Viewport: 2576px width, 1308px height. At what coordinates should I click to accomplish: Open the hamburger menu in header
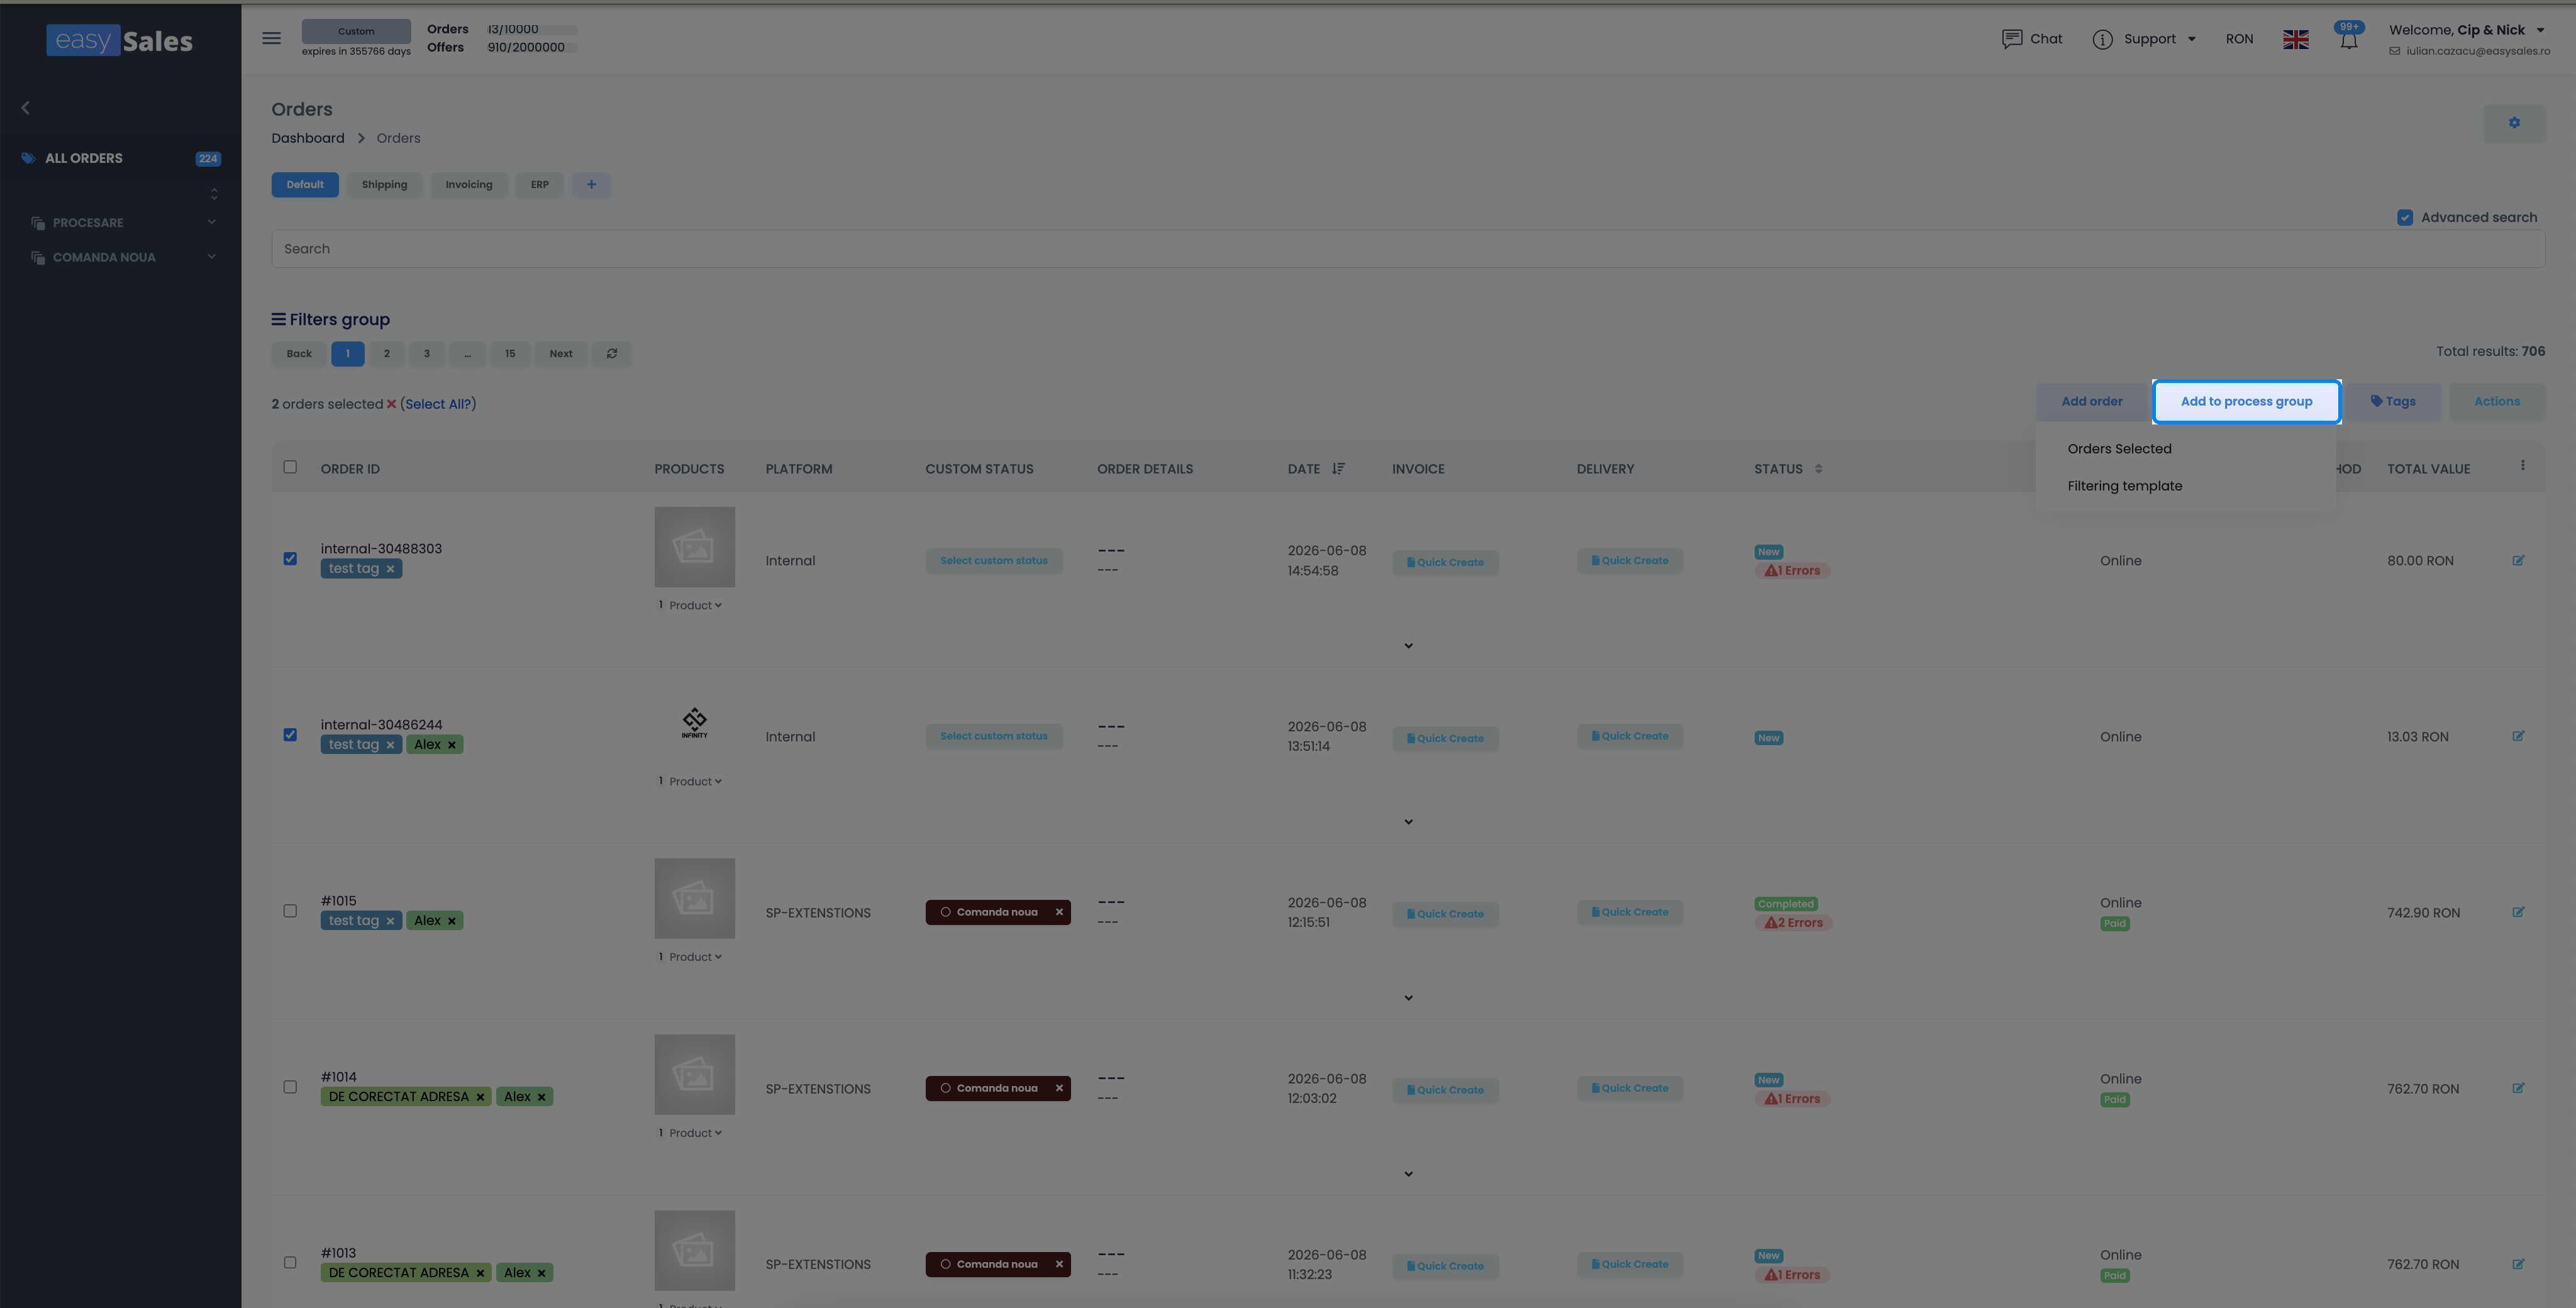pyautogui.click(x=271, y=38)
